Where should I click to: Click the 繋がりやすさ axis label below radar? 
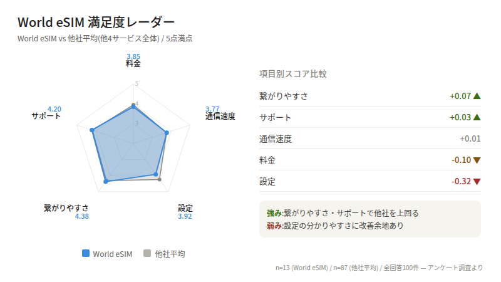tap(66, 208)
